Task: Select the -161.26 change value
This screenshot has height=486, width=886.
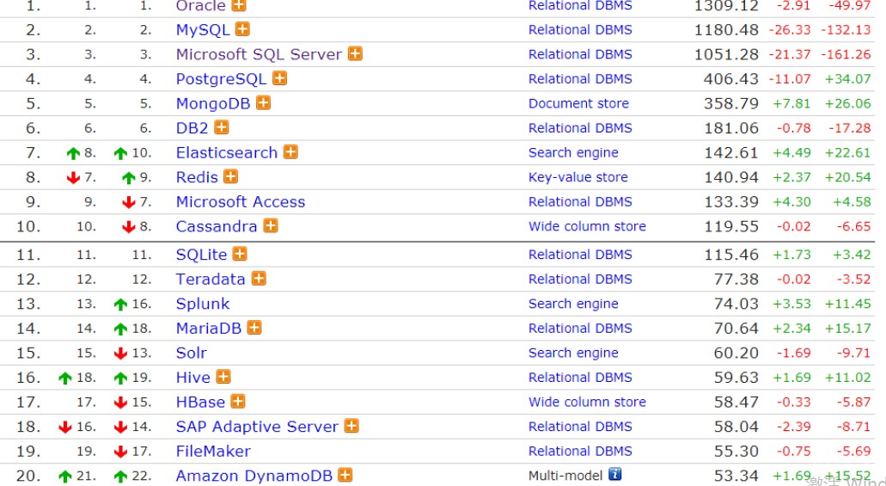Action: tap(846, 54)
